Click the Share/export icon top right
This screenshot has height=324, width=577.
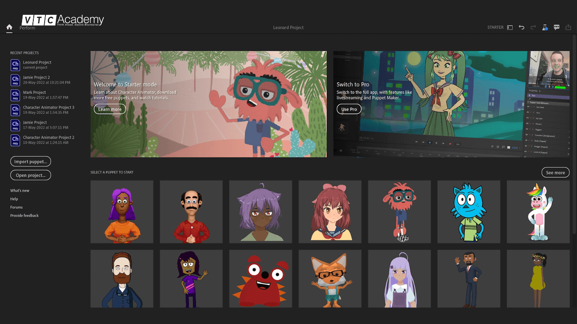(x=568, y=27)
